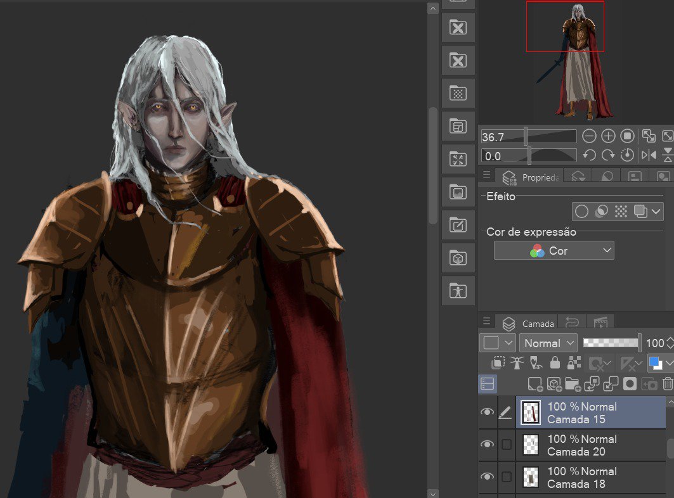Select the Camada 18 layer row
Viewport: 674px width, 498px height.
point(590,477)
